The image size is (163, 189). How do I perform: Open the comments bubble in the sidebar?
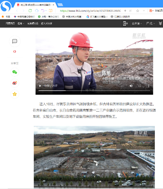tap(15, 41)
